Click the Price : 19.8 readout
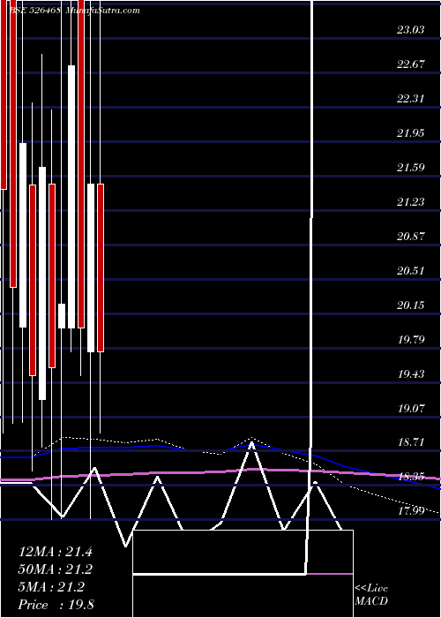Image resolution: width=441 pixels, height=618 pixels. [x=56, y=605]
